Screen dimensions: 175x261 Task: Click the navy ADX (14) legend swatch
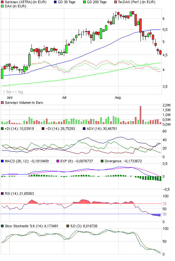[84, 129]
